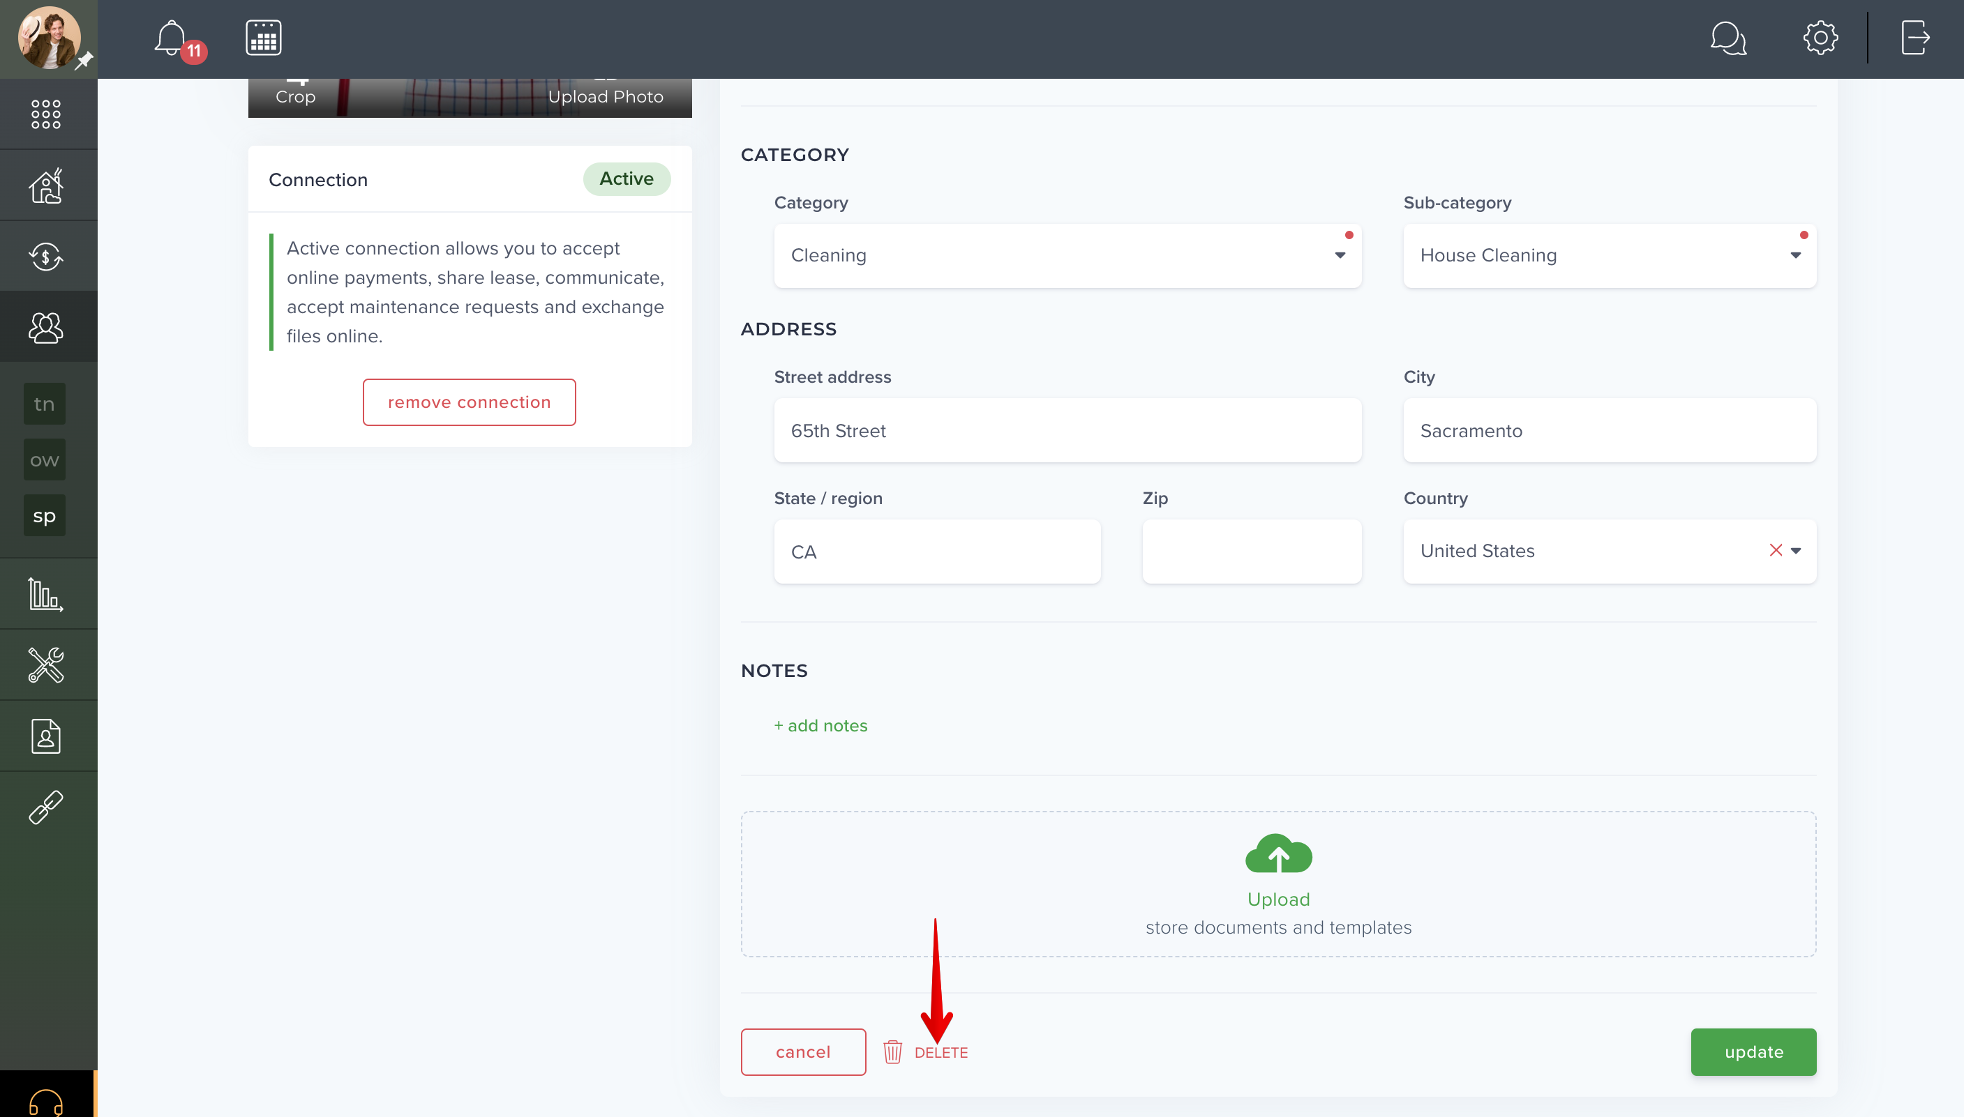Click Upload Photo

click(x=606, y=96)
